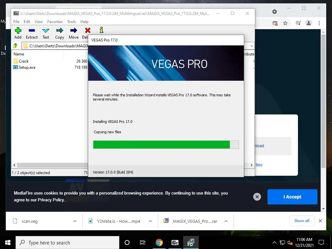
Task: Click the network icon in system tray
Action: point(282,243)
